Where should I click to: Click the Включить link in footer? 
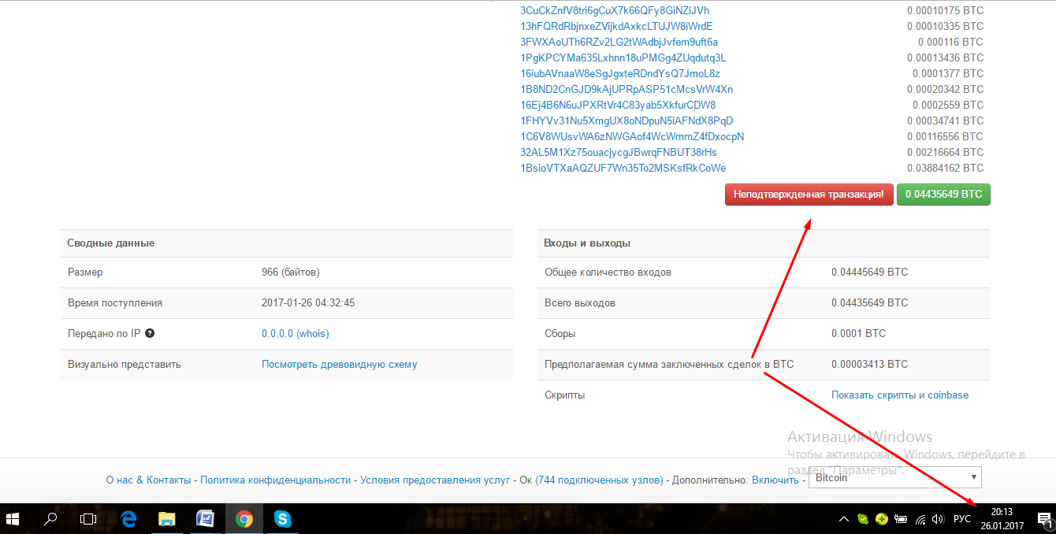point(775,480)
